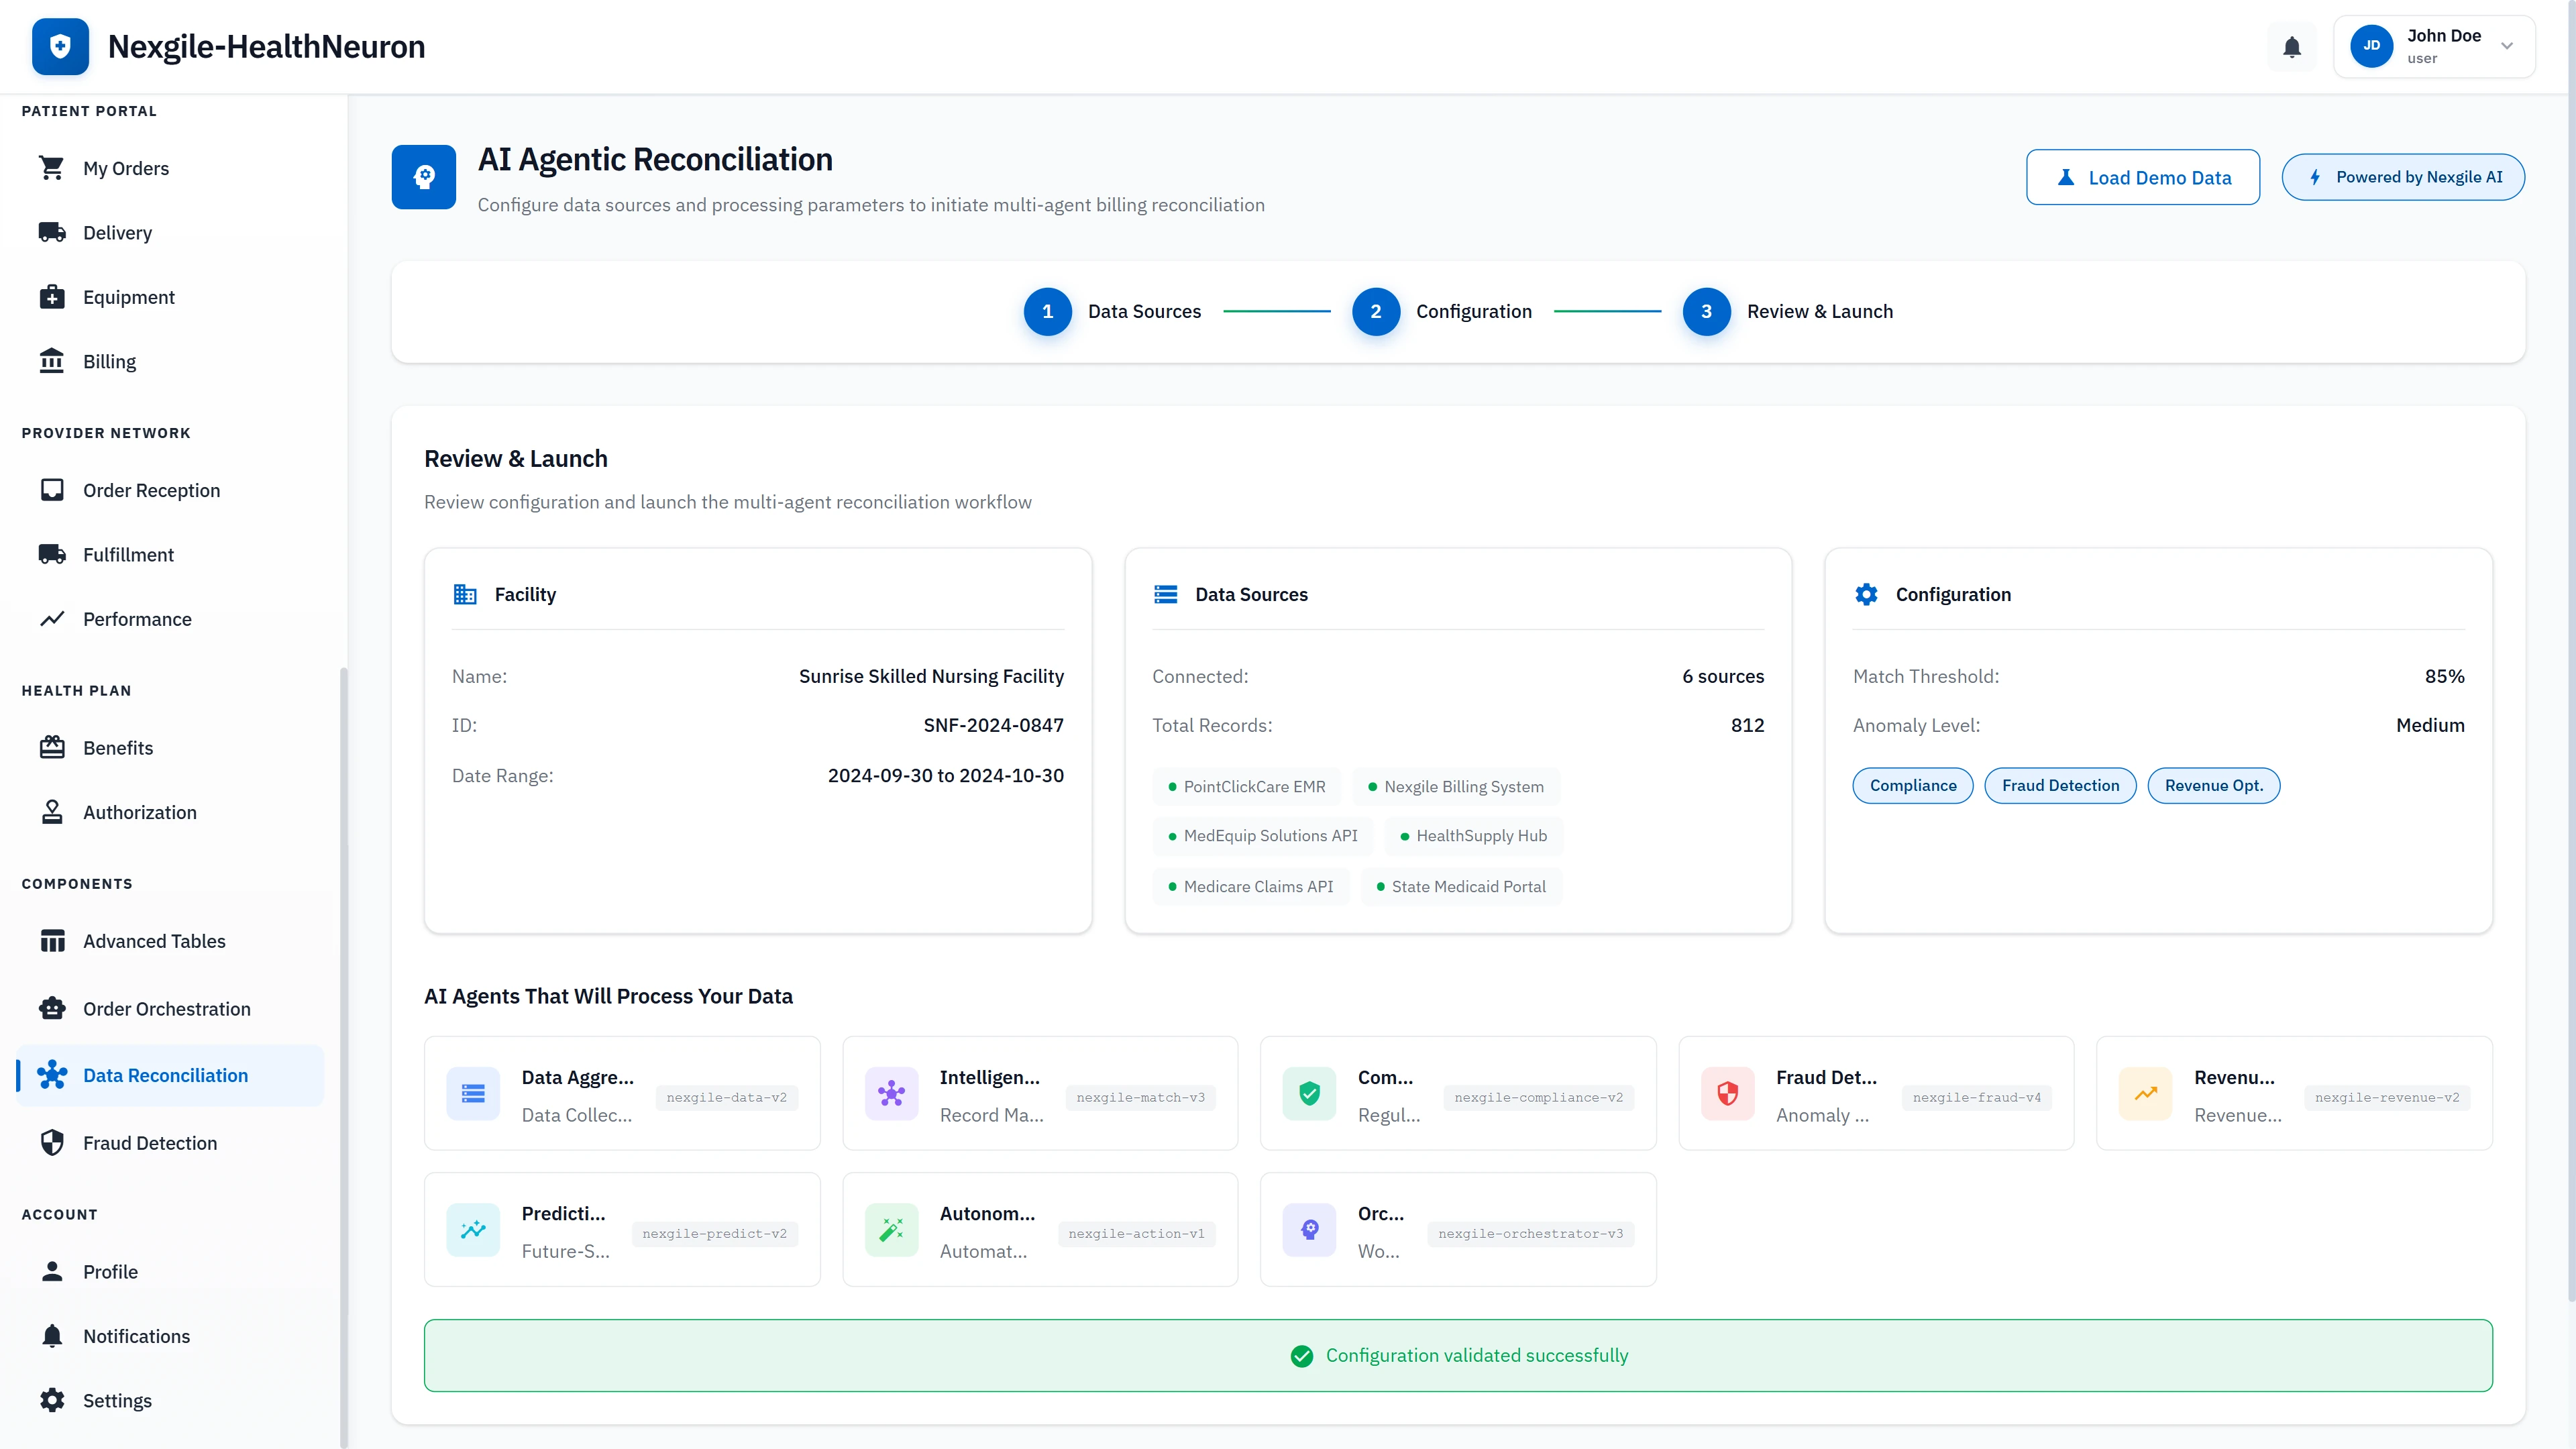Image resolution: width=2576 pixels, height=1449 pixels.
Task: Open the notifications bell icon
Action: point(2291,46)
